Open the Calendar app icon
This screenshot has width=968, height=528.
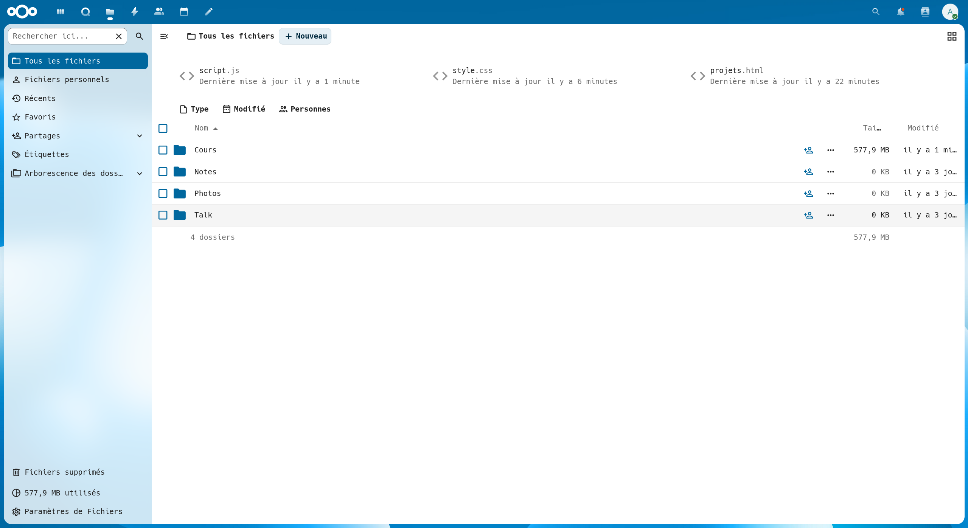click(x=184, y=12)
